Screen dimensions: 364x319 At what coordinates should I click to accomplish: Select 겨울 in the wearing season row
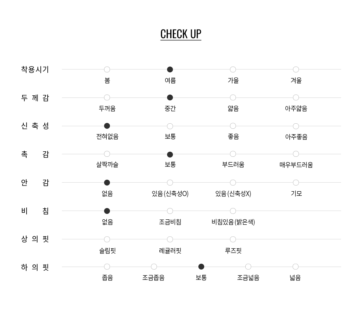pos(296,69)
